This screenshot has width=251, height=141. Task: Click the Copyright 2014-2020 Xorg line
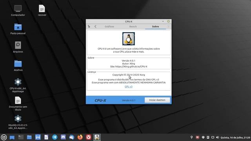pos(129,75)
